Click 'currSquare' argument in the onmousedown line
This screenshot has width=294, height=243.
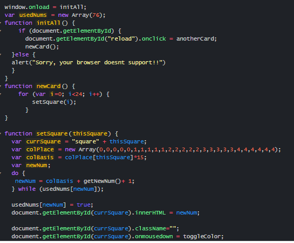click(111, 237)
